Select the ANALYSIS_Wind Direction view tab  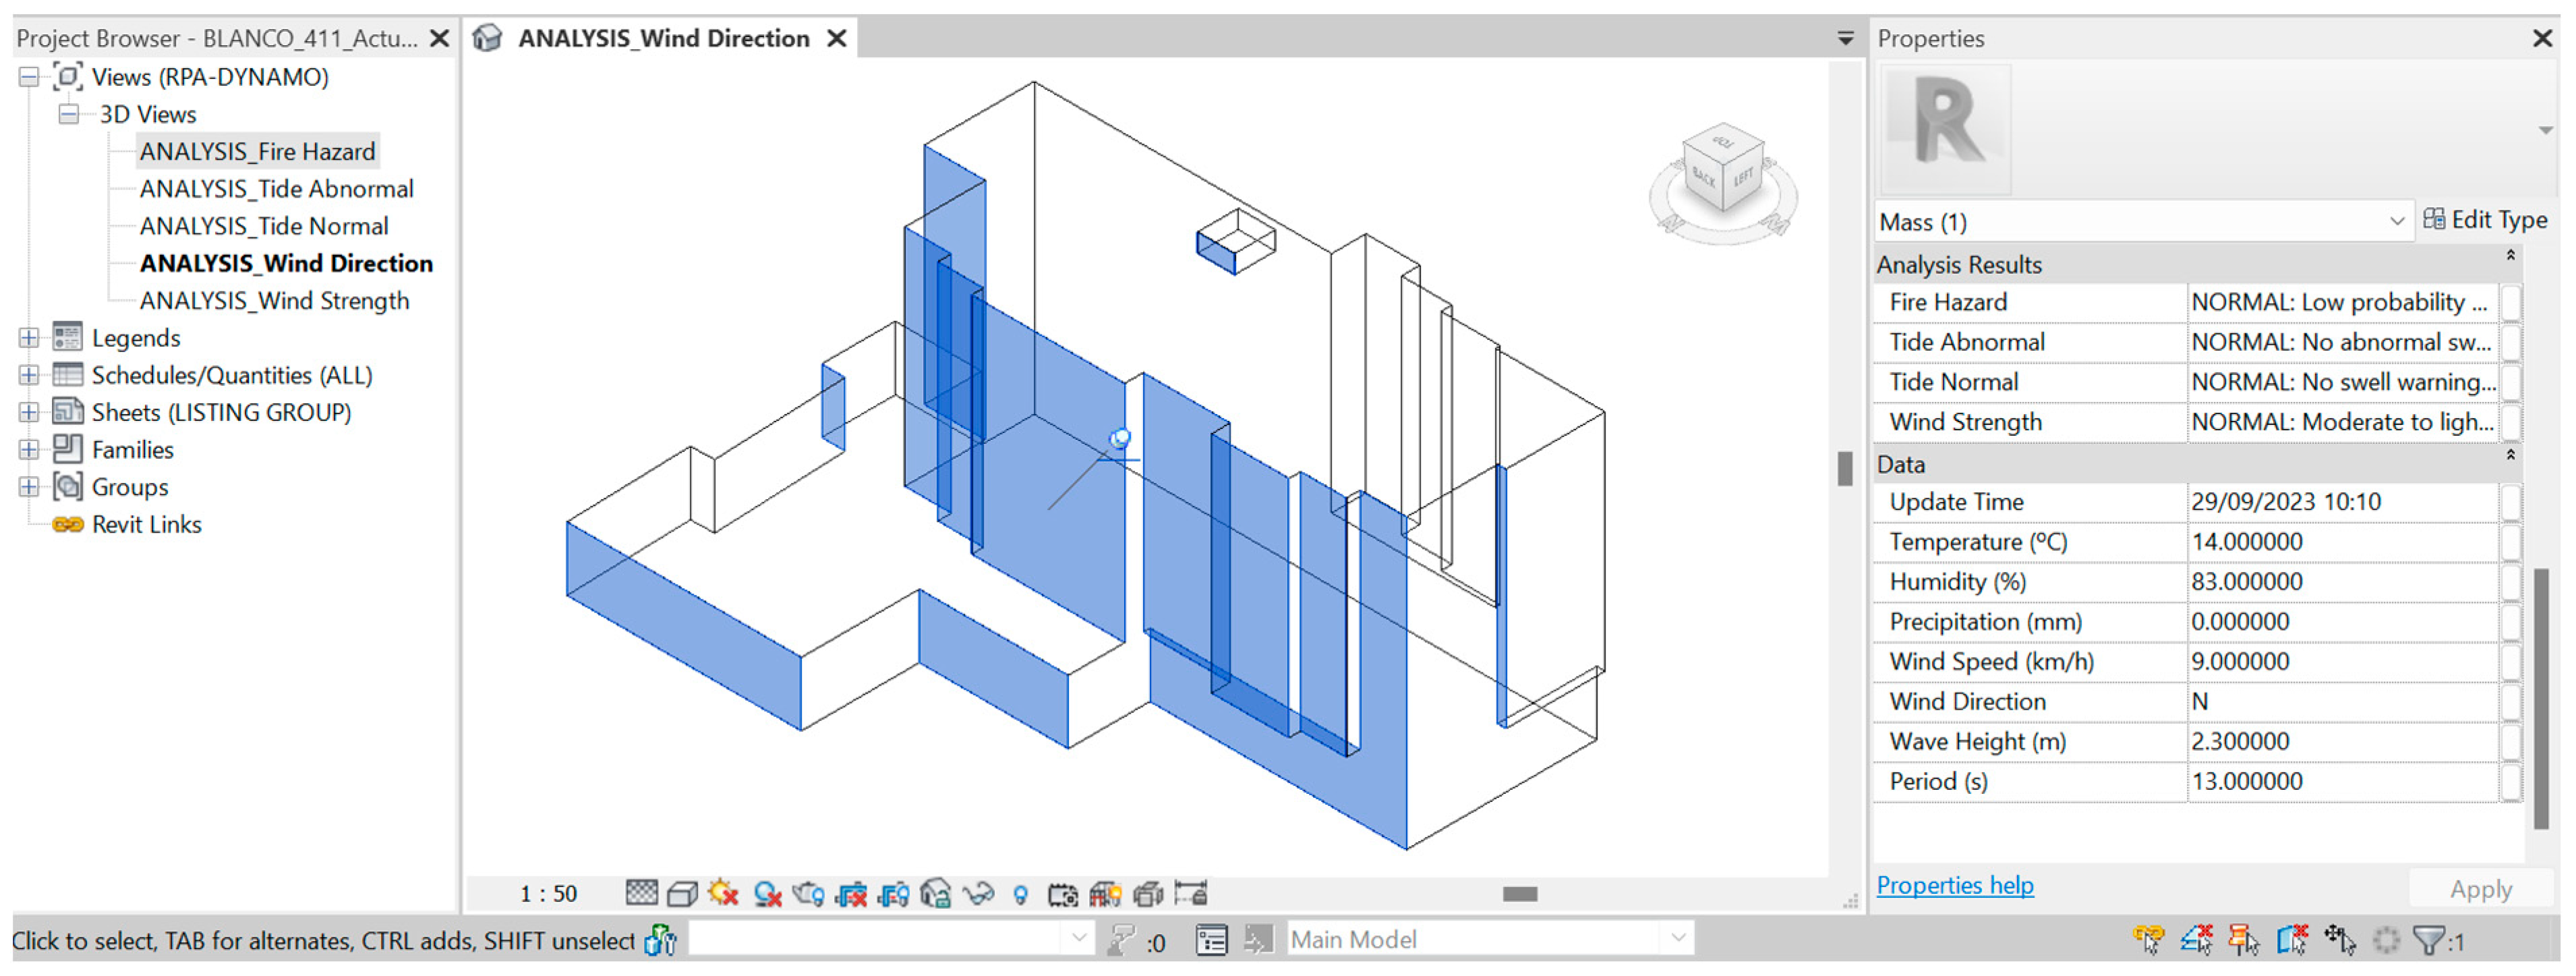pyautogui.click(x=663, y=38)
